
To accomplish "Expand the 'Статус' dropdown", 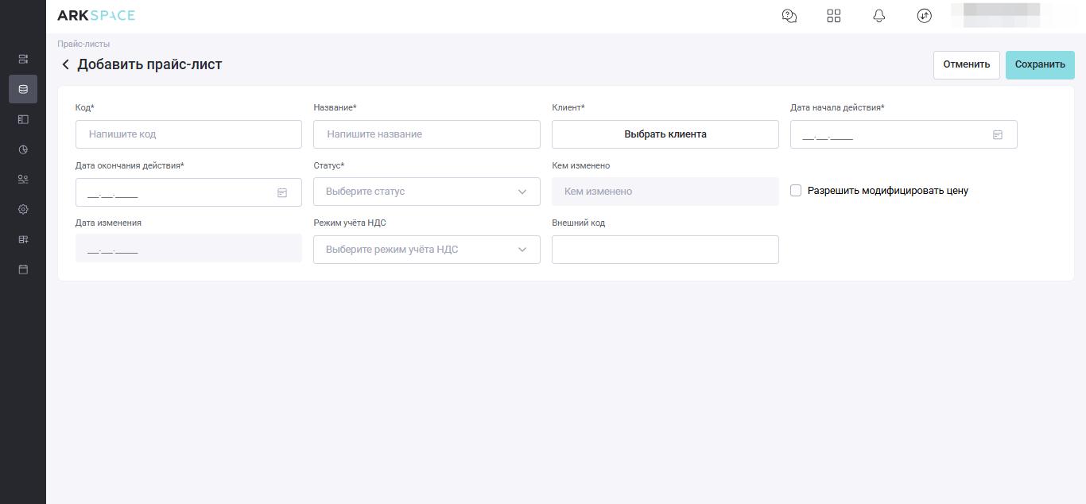I will (x=426, y=192).
